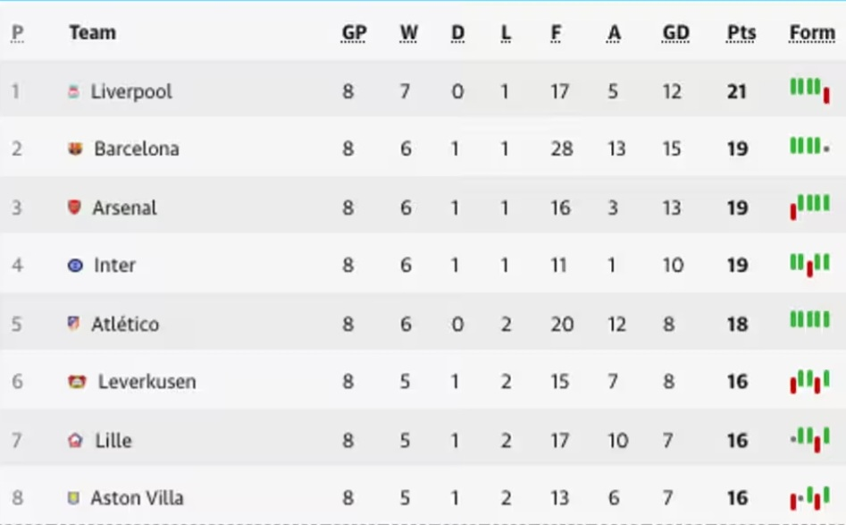Open the Barcelona team link
846x525 pixels.
[137, 148]
